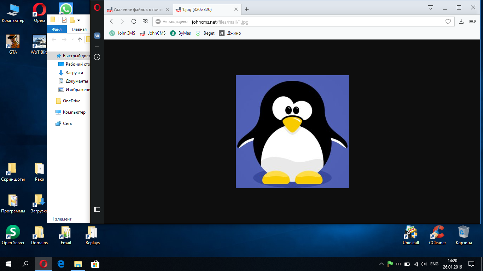Click the Opera menu logo
Screen dimensions: 483x271
click(x=97, y=8)
